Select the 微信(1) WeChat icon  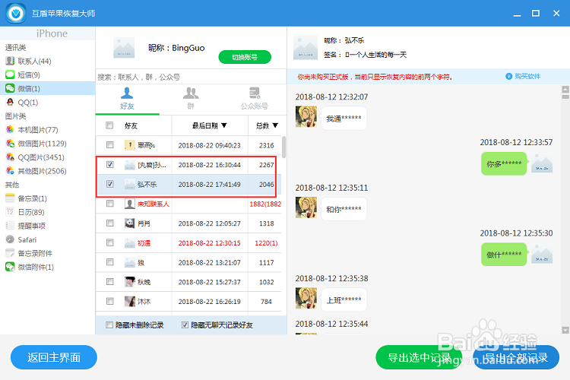click(x=10, y=88)
